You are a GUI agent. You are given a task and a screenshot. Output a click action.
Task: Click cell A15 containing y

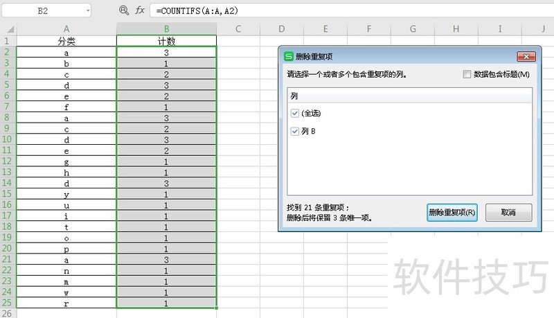click(x=66, y=194)
